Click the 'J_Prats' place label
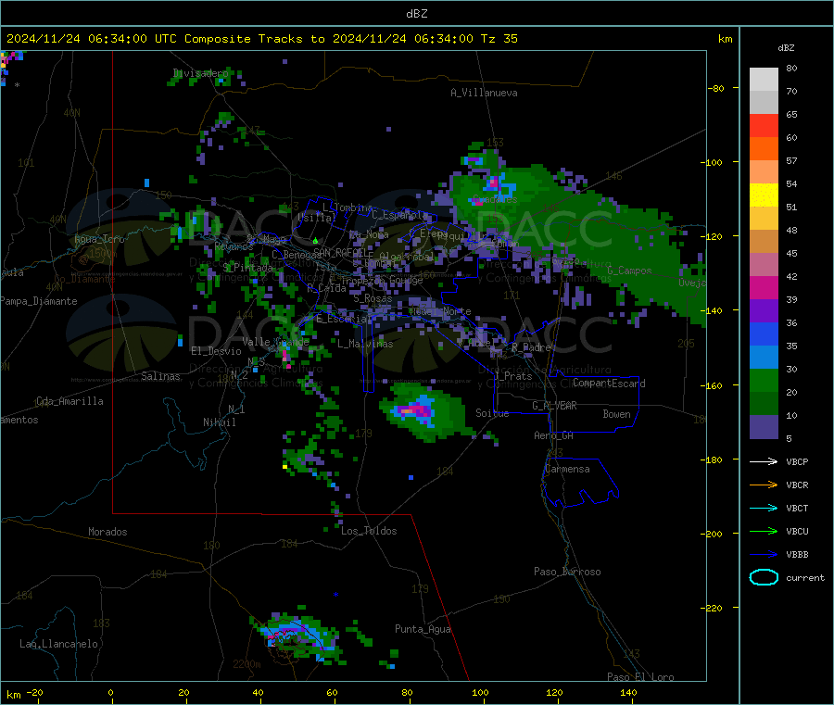Screen dimensions: 834x705 [x=513, y=375]
